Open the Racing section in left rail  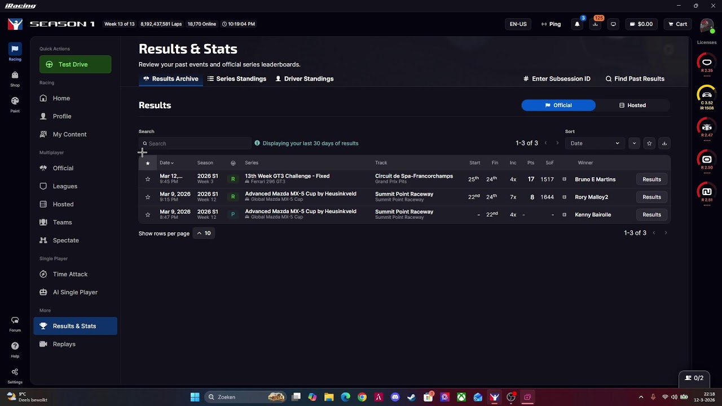tap(15, 52)
